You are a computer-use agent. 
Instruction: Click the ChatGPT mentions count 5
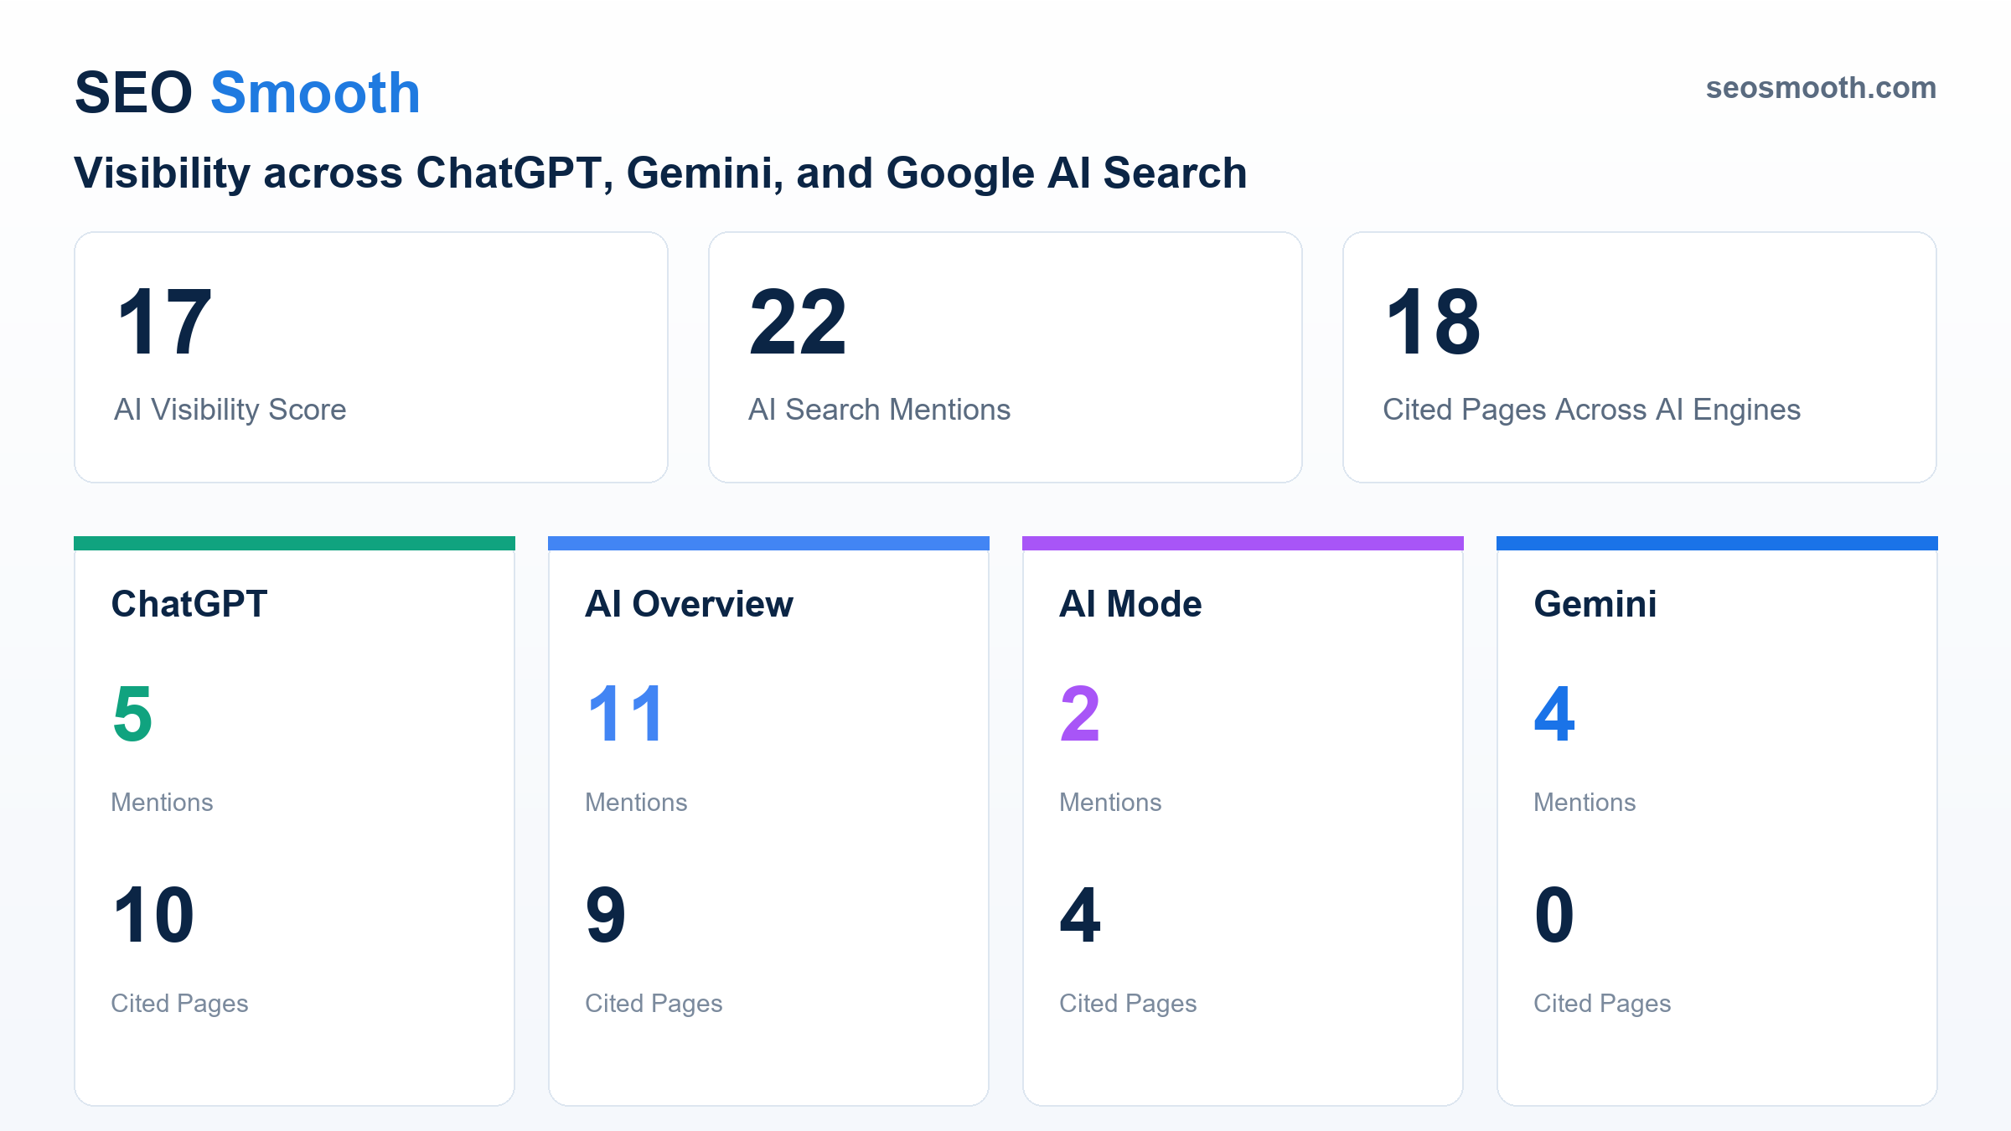(132, 714)
